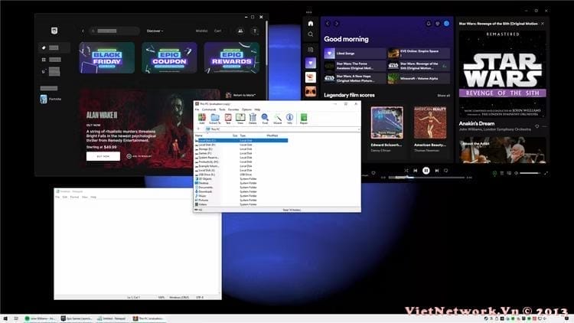Open the Epic Games friends icon
This screenshot has width=574, height=323.
click(x=240, y=31)
